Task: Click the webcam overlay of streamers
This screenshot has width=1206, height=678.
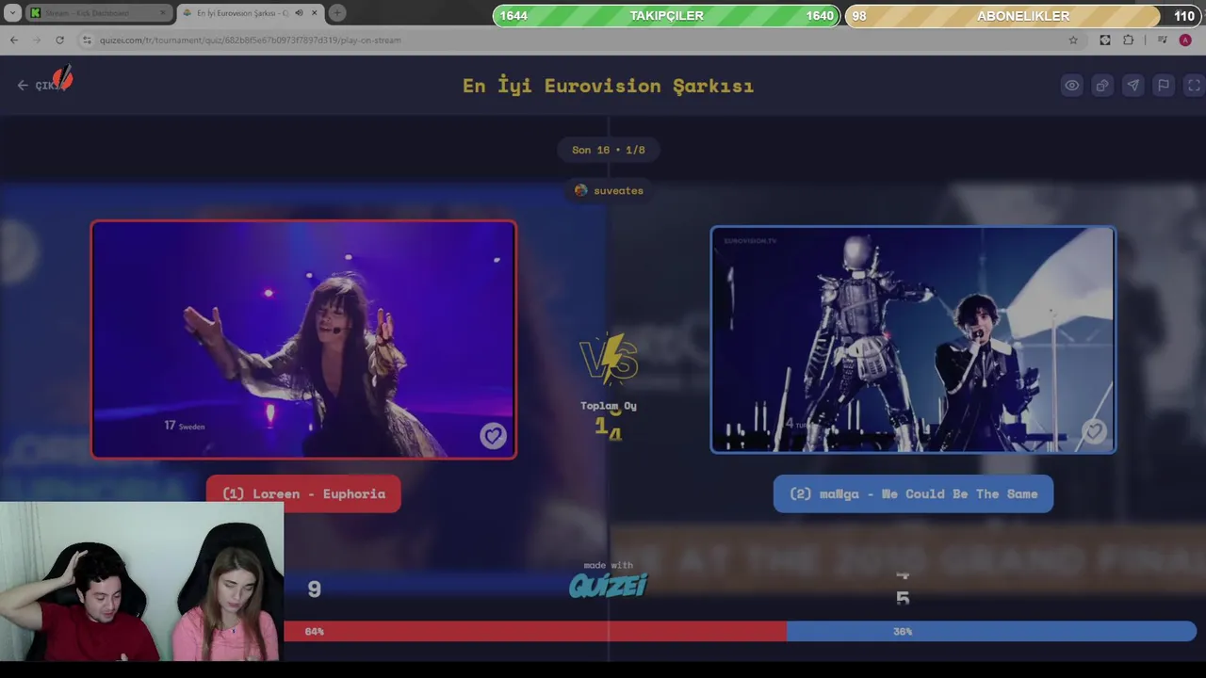Action: point(141,581)
